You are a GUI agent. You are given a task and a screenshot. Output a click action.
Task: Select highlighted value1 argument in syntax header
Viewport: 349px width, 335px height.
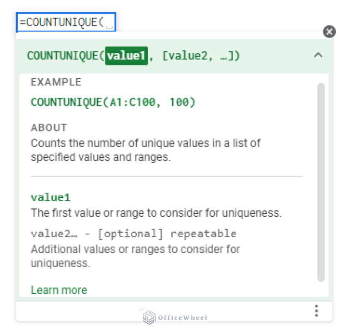click(126, 56)
